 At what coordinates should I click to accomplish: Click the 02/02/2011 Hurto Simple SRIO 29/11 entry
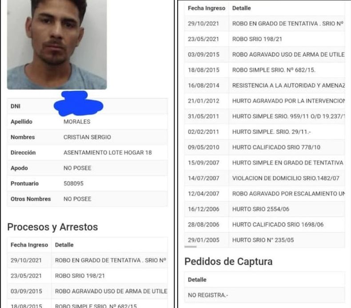click(265, 132)
